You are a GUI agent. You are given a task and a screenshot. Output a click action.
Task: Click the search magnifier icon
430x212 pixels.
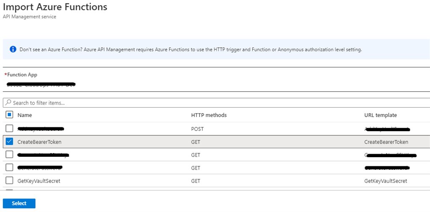tap(8, 103)
